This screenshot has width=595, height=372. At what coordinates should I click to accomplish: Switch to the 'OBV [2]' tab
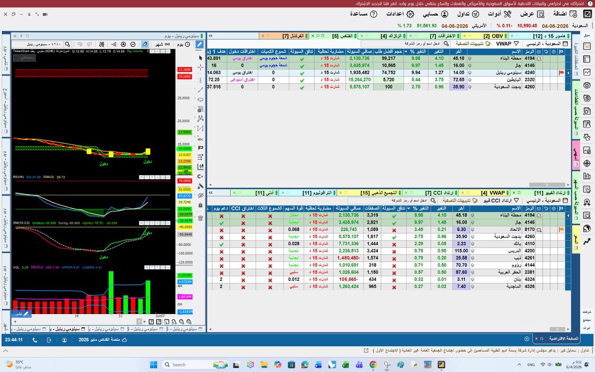[x=483, y=36]
